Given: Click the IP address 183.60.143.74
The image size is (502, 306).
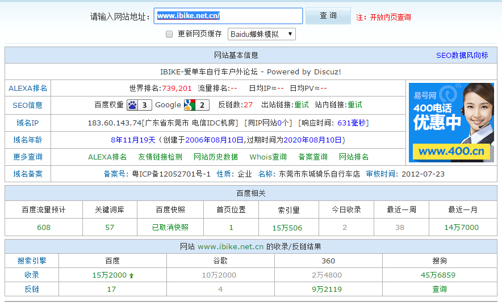Looking at the screenshot, I should (x=115, y=123).
